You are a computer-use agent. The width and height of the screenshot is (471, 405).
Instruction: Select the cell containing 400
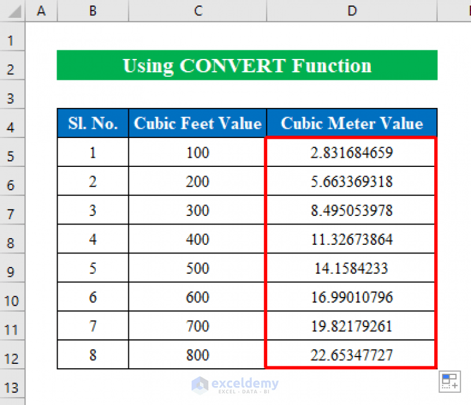tap(198, 239)
